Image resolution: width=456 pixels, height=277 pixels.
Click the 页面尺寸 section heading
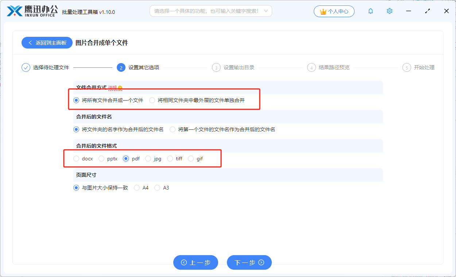(86, 175)
